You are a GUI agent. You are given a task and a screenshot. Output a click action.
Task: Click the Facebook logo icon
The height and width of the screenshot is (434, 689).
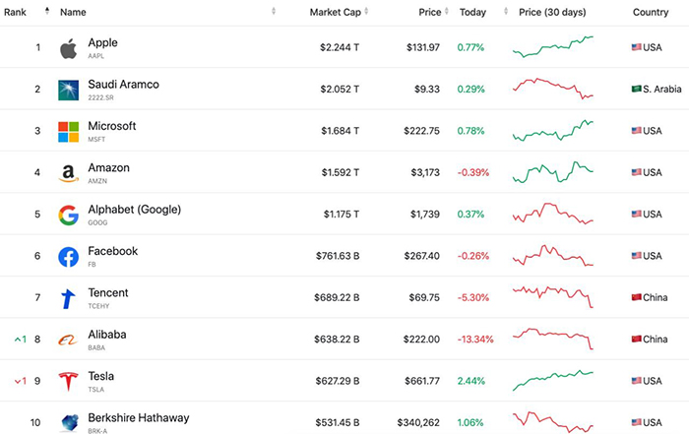(x=68, y=257)
